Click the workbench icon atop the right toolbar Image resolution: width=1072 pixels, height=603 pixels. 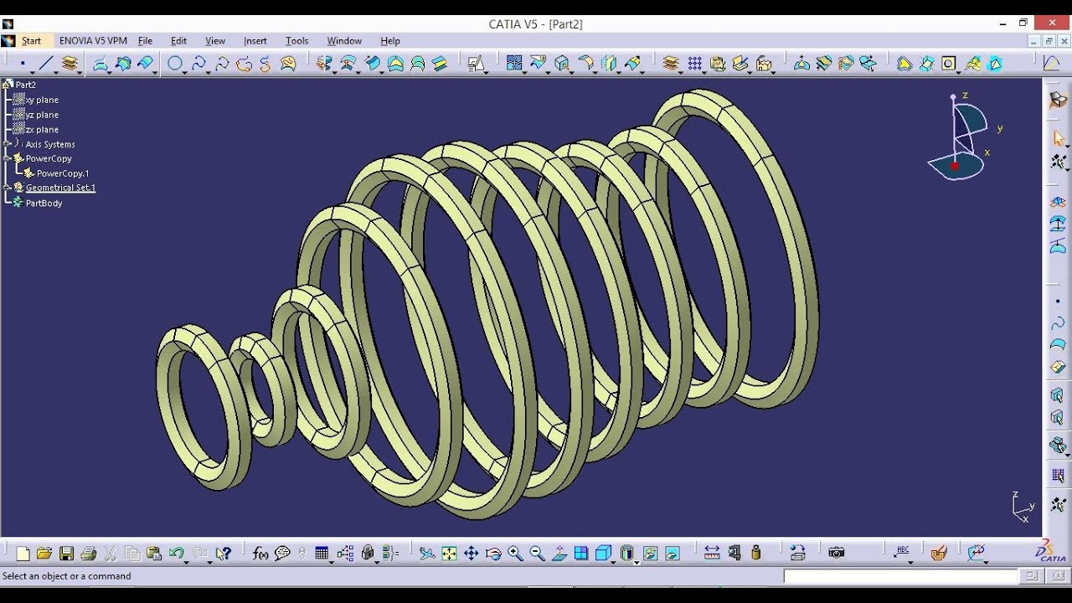pos(1059,100)
